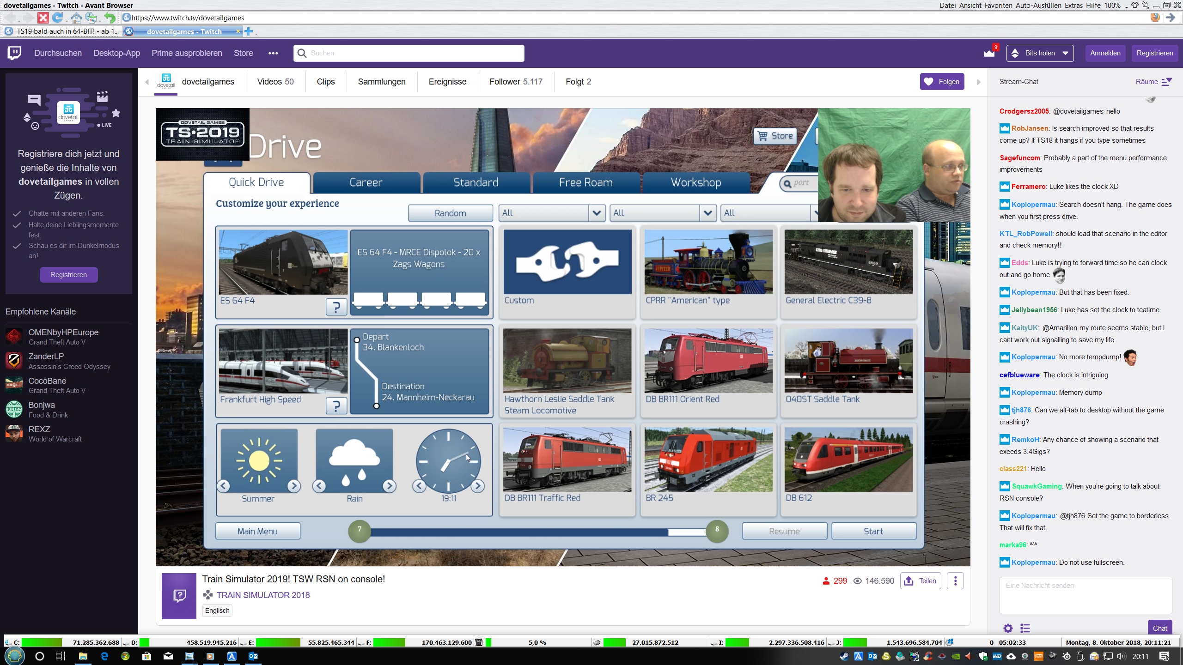Click the browser stop loading icon
This screenshot has width=1183, height=665.
[x=43, y=18]
